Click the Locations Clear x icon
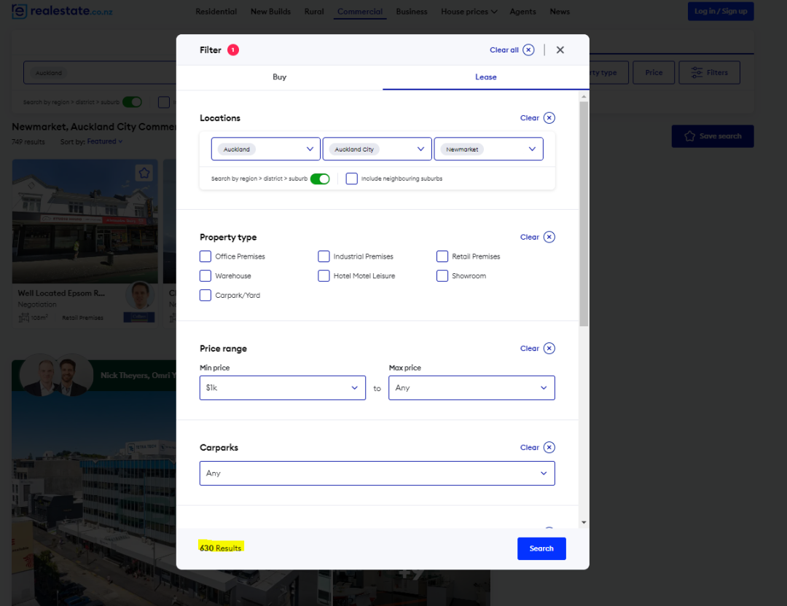The height and width of the screenshot is (606, 787). 549,118
